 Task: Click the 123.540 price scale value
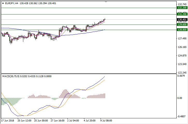[182, 64]
